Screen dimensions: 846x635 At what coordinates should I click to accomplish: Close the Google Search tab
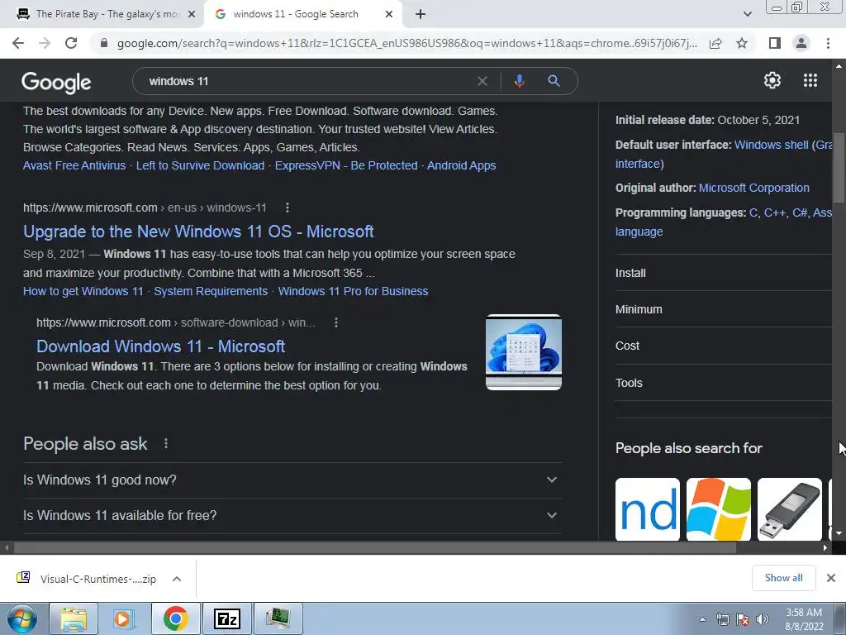pyautogui.click(x=389, y=15)
